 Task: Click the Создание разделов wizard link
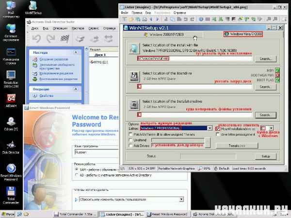click(x=54, y=59)
